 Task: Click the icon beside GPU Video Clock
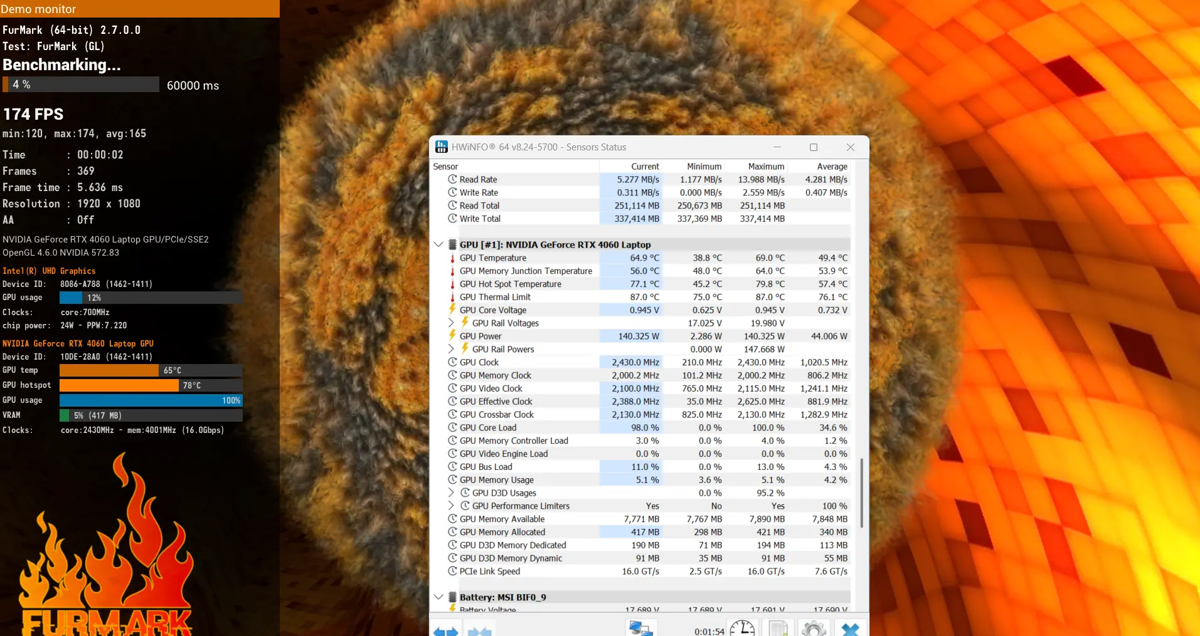[452, 388]
